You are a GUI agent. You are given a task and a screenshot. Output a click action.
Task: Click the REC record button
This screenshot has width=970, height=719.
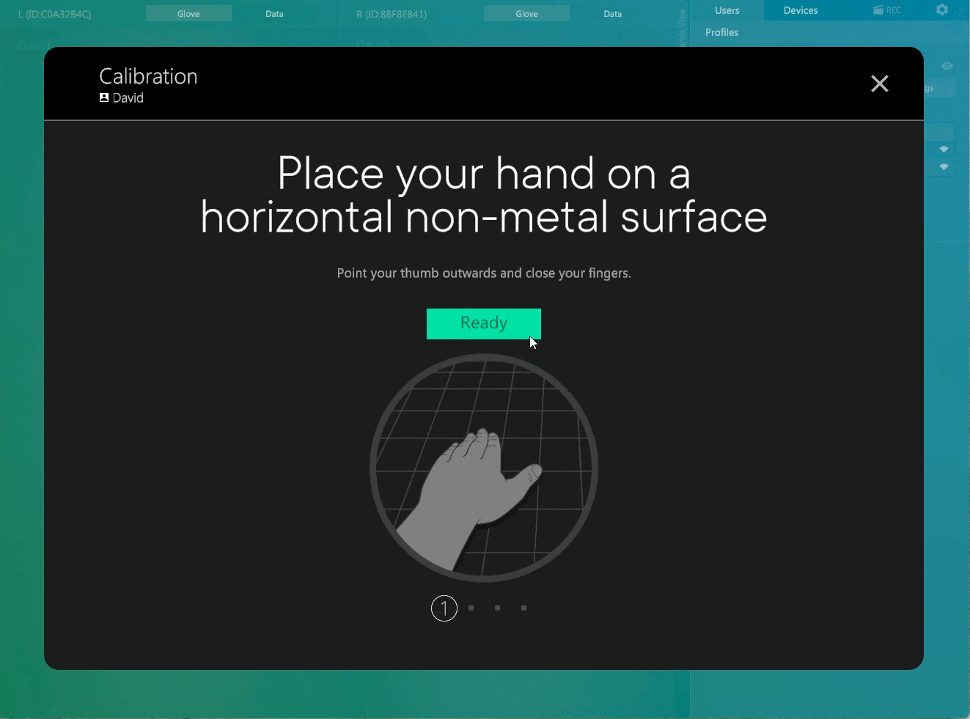[887, 10]
